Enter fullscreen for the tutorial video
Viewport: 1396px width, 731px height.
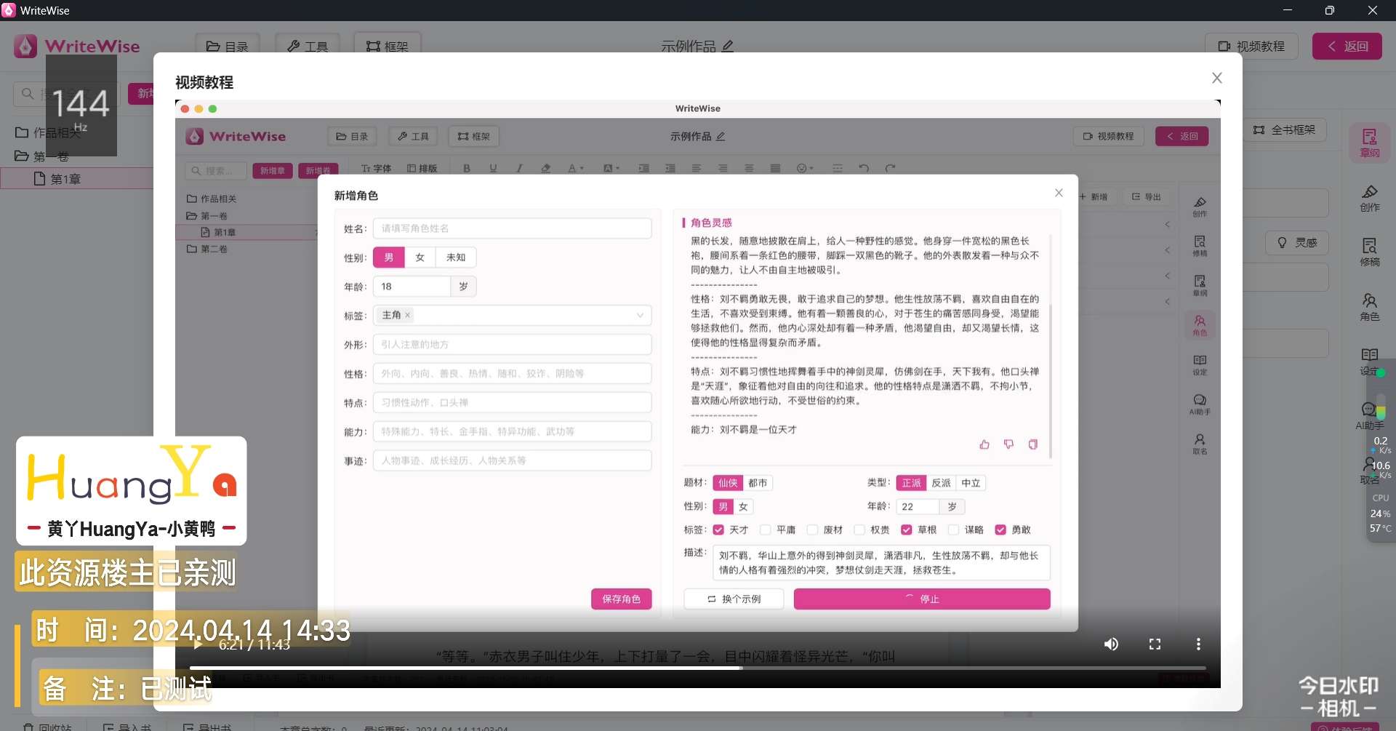(x=1155, y=644)
